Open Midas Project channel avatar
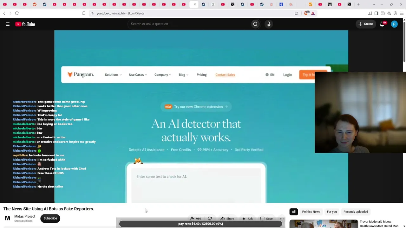 [x=8, y=218]
